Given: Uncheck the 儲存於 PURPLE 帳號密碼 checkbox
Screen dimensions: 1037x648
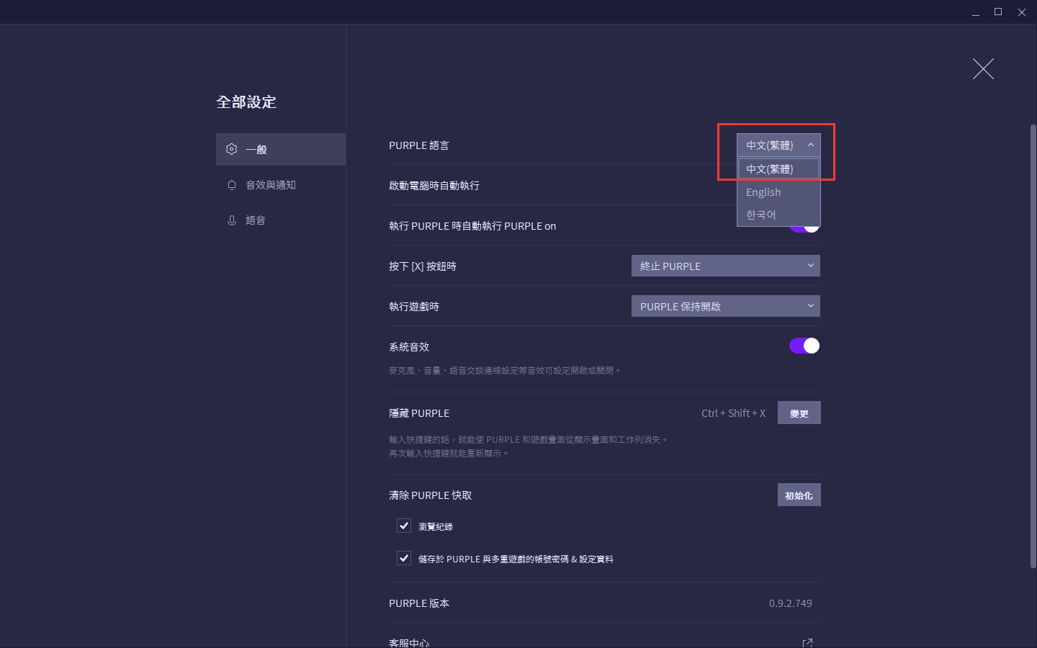Looking at the screenshot, I should coord(404,558).
